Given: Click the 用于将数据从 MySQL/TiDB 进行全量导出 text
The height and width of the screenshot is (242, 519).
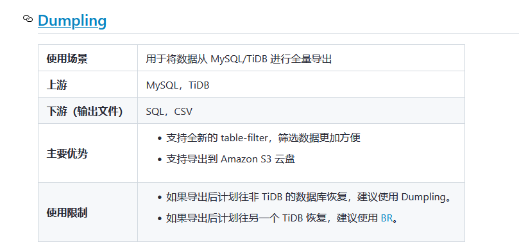Looking at the screenshot, I should pos(239,59).
